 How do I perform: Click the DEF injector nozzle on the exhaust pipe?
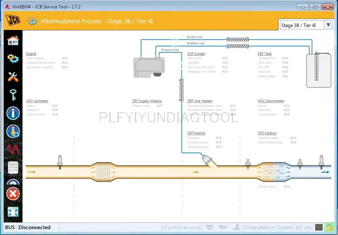(207, 161)
